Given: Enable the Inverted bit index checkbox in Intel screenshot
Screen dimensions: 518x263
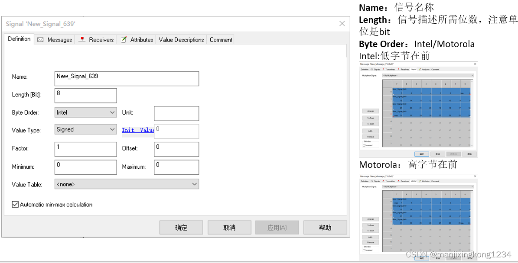Looking at the screenshot, I should [x=364, y=145].
